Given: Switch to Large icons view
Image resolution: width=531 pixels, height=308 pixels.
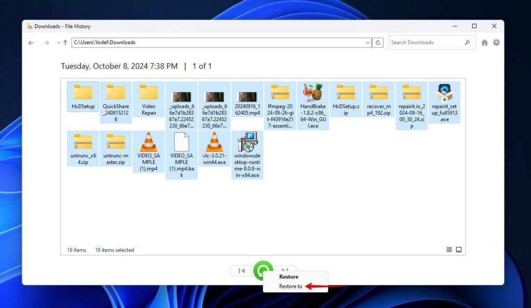Looking at the screenshot, I should [x=458, y=249].
